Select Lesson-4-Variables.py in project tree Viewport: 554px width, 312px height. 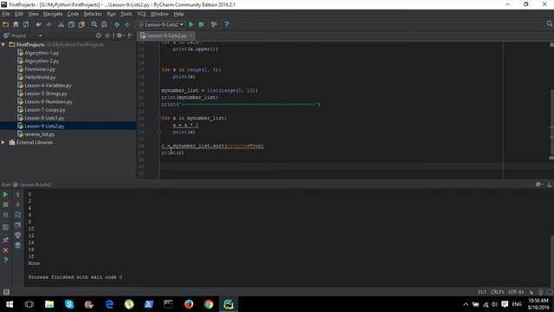tap(48, 85)
